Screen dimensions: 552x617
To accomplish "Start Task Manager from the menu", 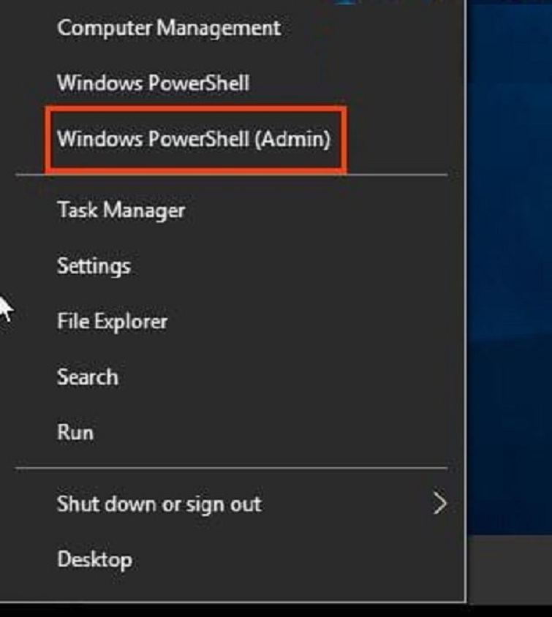I will click(121, 211).
